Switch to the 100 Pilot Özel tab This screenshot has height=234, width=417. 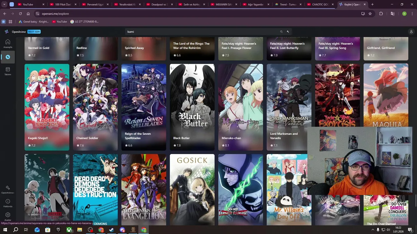pos(63,5)
